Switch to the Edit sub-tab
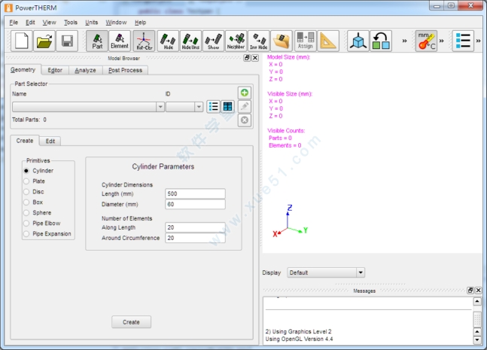 coord(50,141)
